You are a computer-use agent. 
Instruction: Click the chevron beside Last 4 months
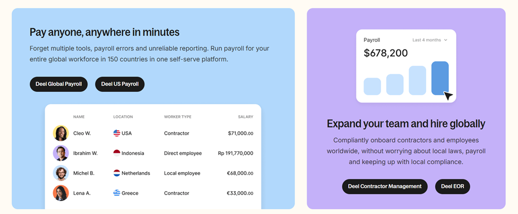(445, 40)
